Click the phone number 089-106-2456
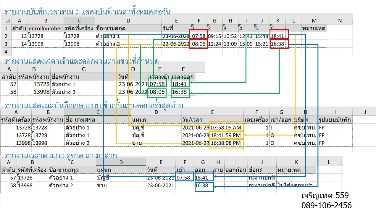The width and height of the screenshot is (376, 210). click(x=327, y=205)
